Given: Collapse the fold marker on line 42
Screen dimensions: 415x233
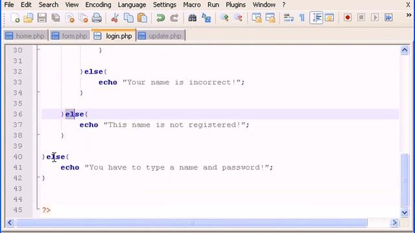Looking at the screenshot, I should [38, 177].
